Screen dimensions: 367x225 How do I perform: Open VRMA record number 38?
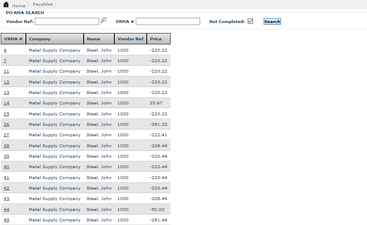[x=6, y=146]
